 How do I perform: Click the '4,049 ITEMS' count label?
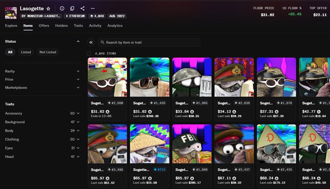tap(105, 53)
